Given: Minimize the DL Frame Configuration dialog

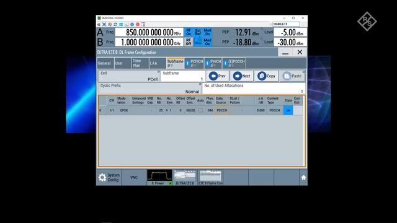Looking at the screenshot, I should 285,52.
